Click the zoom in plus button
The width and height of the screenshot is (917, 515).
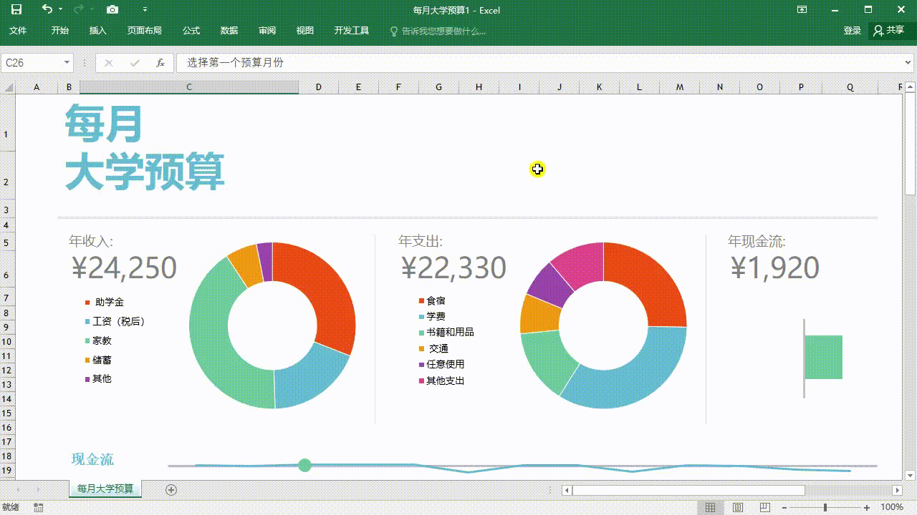coord(867,507)
